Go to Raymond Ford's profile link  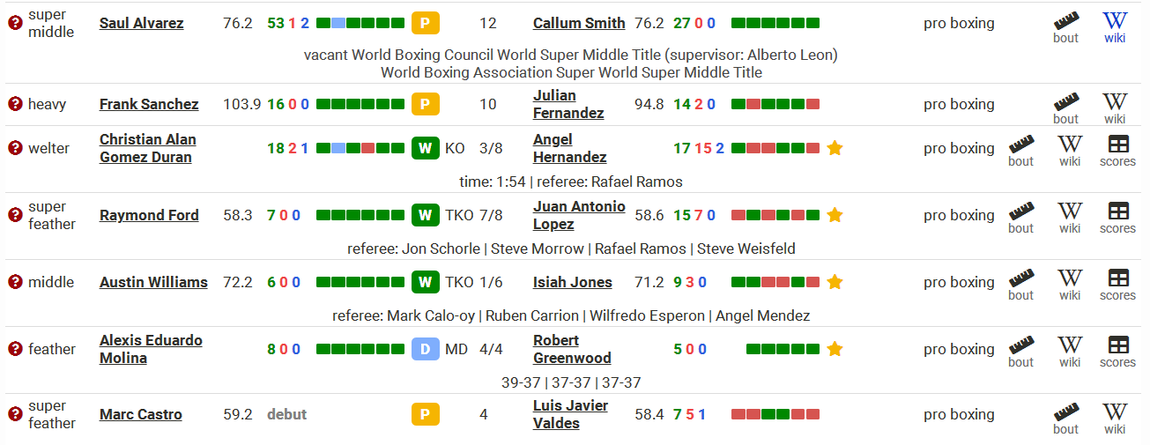[149, 215]
